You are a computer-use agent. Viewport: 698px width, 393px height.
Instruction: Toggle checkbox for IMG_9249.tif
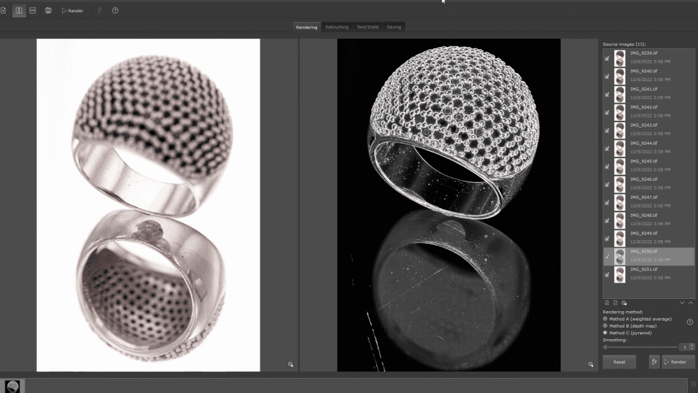click(607, 239)
